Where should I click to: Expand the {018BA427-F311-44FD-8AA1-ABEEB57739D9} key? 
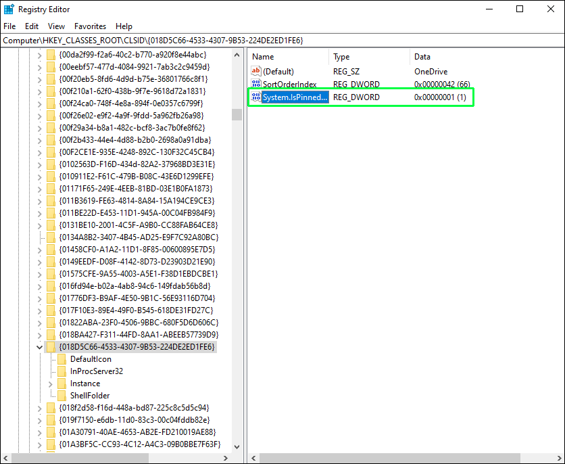(40, 335)
